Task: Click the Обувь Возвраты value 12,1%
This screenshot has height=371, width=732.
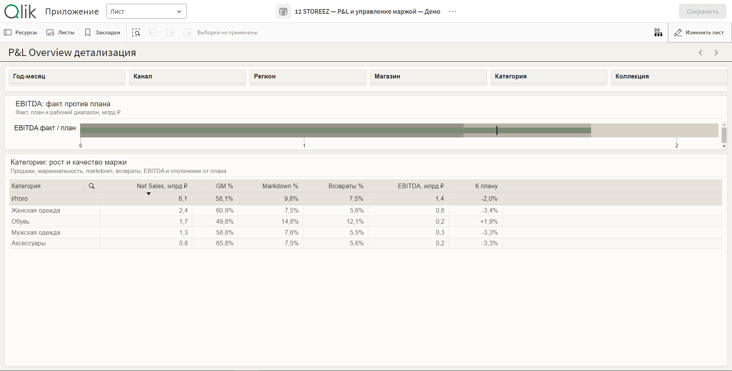Action: (355, 221)
